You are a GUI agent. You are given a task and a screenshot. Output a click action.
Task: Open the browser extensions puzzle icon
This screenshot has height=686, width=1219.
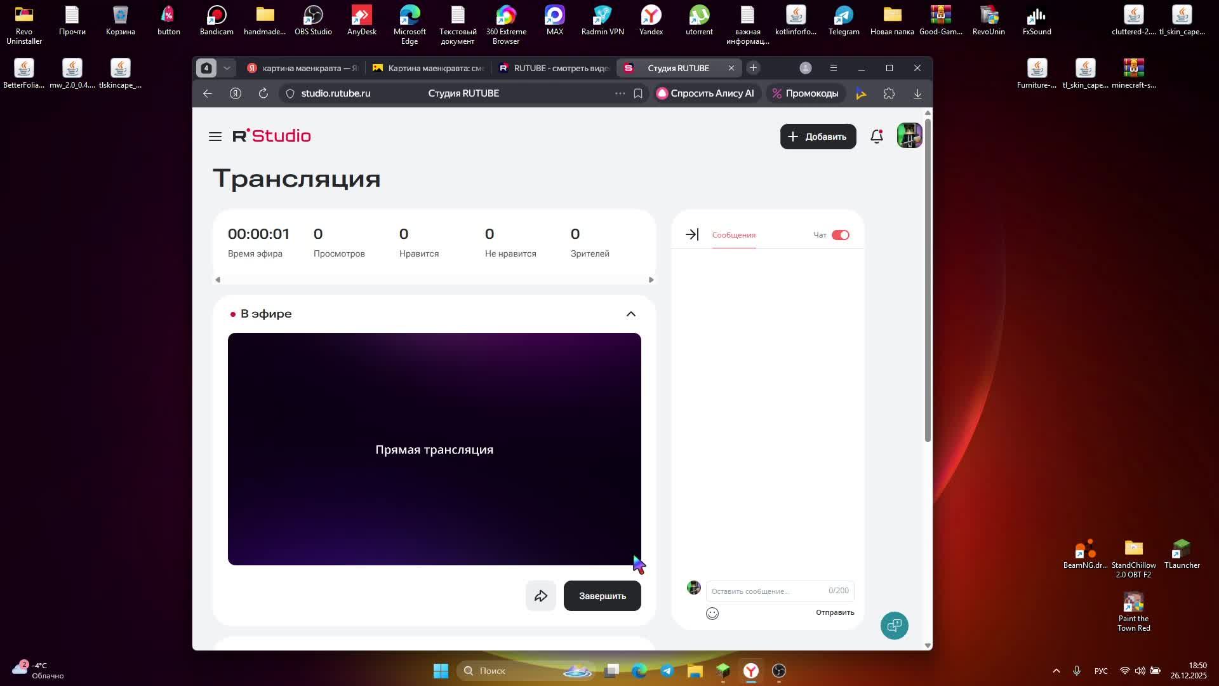coord(889,93)
